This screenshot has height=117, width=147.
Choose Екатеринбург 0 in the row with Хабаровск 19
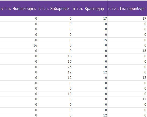point(127,94)
